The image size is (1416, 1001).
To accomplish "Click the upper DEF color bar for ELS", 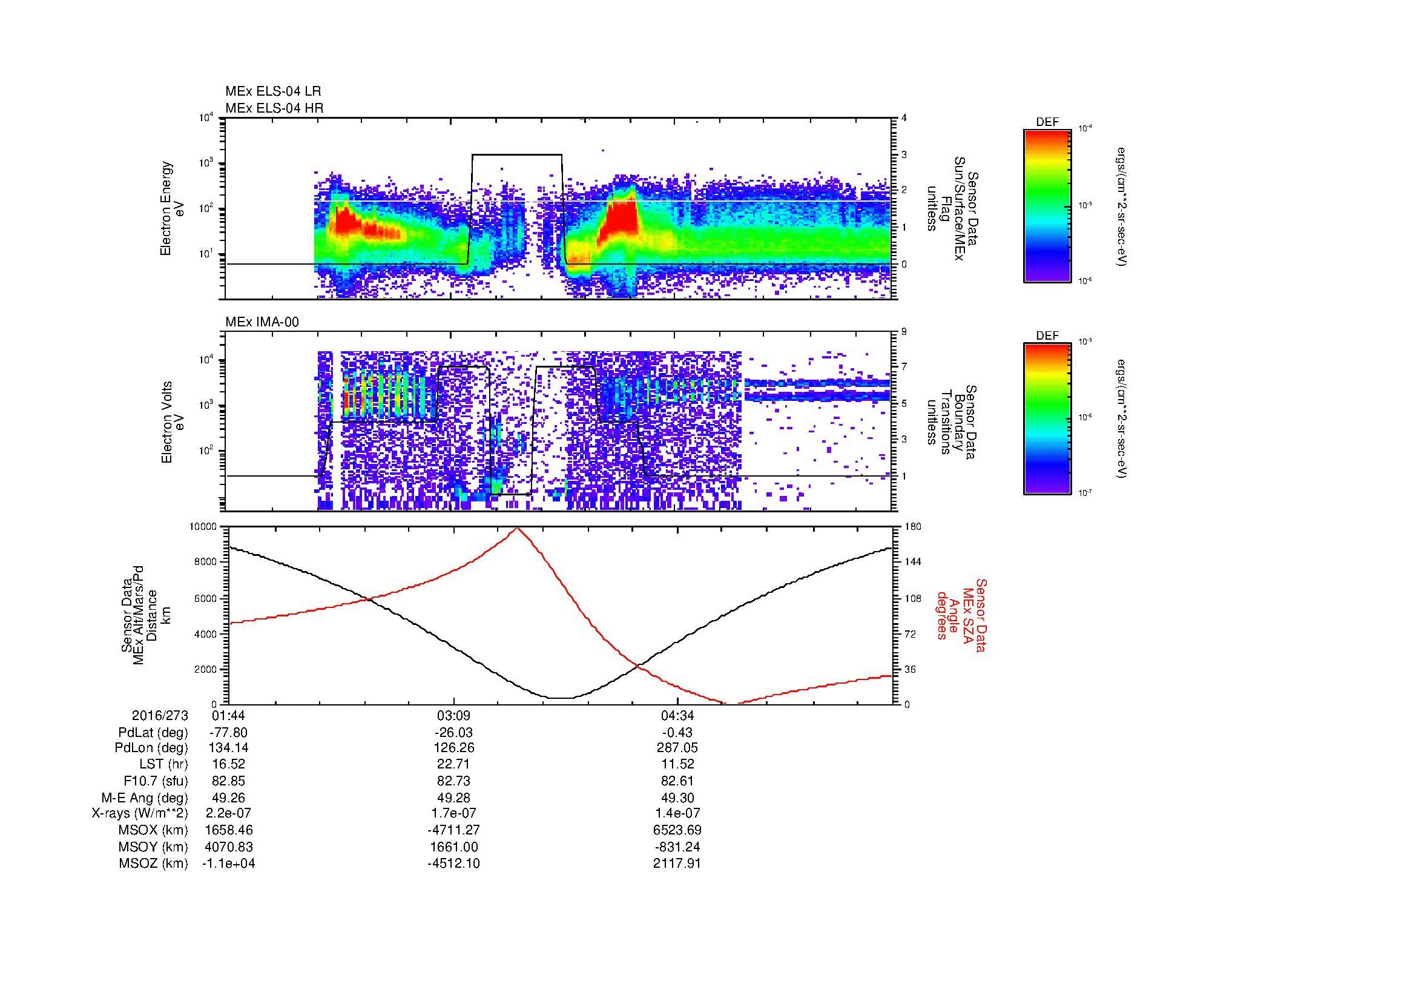I will coord(1047,206).
